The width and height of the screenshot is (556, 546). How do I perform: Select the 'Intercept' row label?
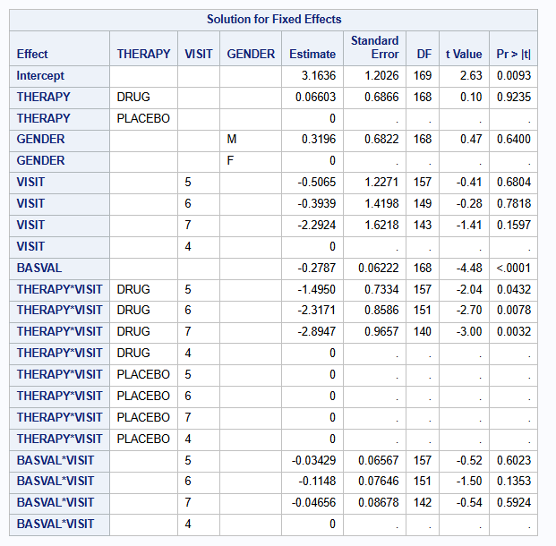(x=40, y=76)
